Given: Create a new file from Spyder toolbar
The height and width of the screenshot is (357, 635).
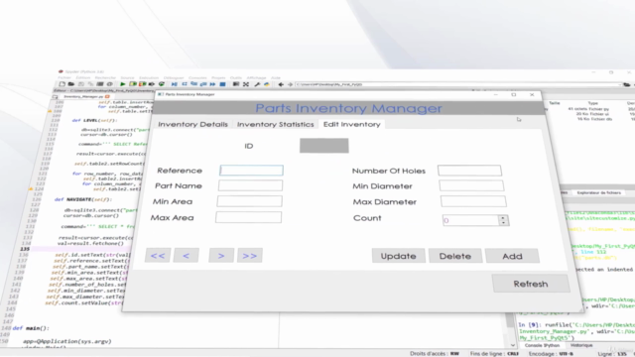Looking at the screenshot, I should (x=62, y=84).
